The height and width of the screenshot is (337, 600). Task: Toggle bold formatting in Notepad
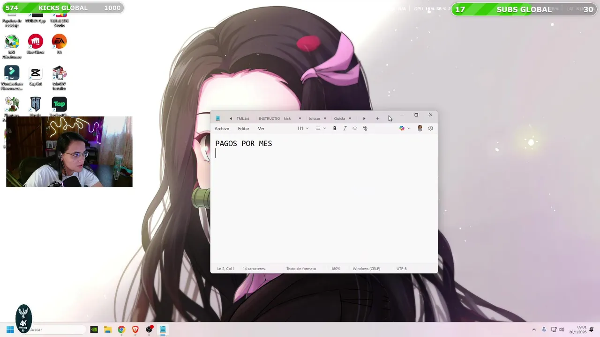pyautogui.click(x=335, y=128)
